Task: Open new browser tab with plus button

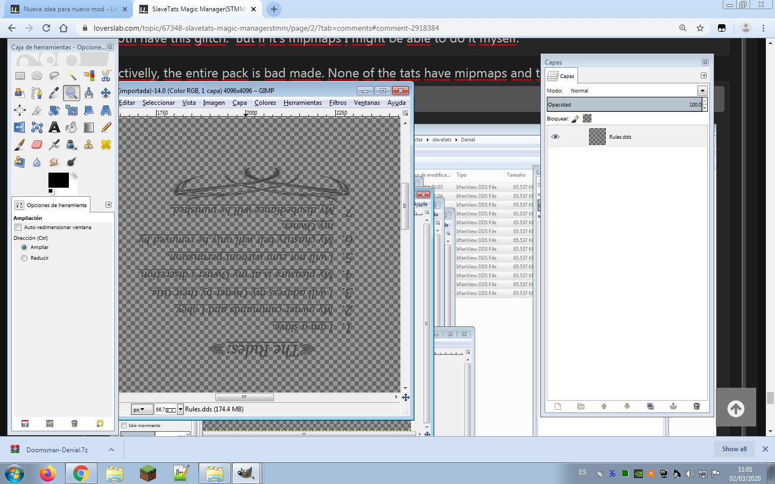Action: [x=274, y=9]
